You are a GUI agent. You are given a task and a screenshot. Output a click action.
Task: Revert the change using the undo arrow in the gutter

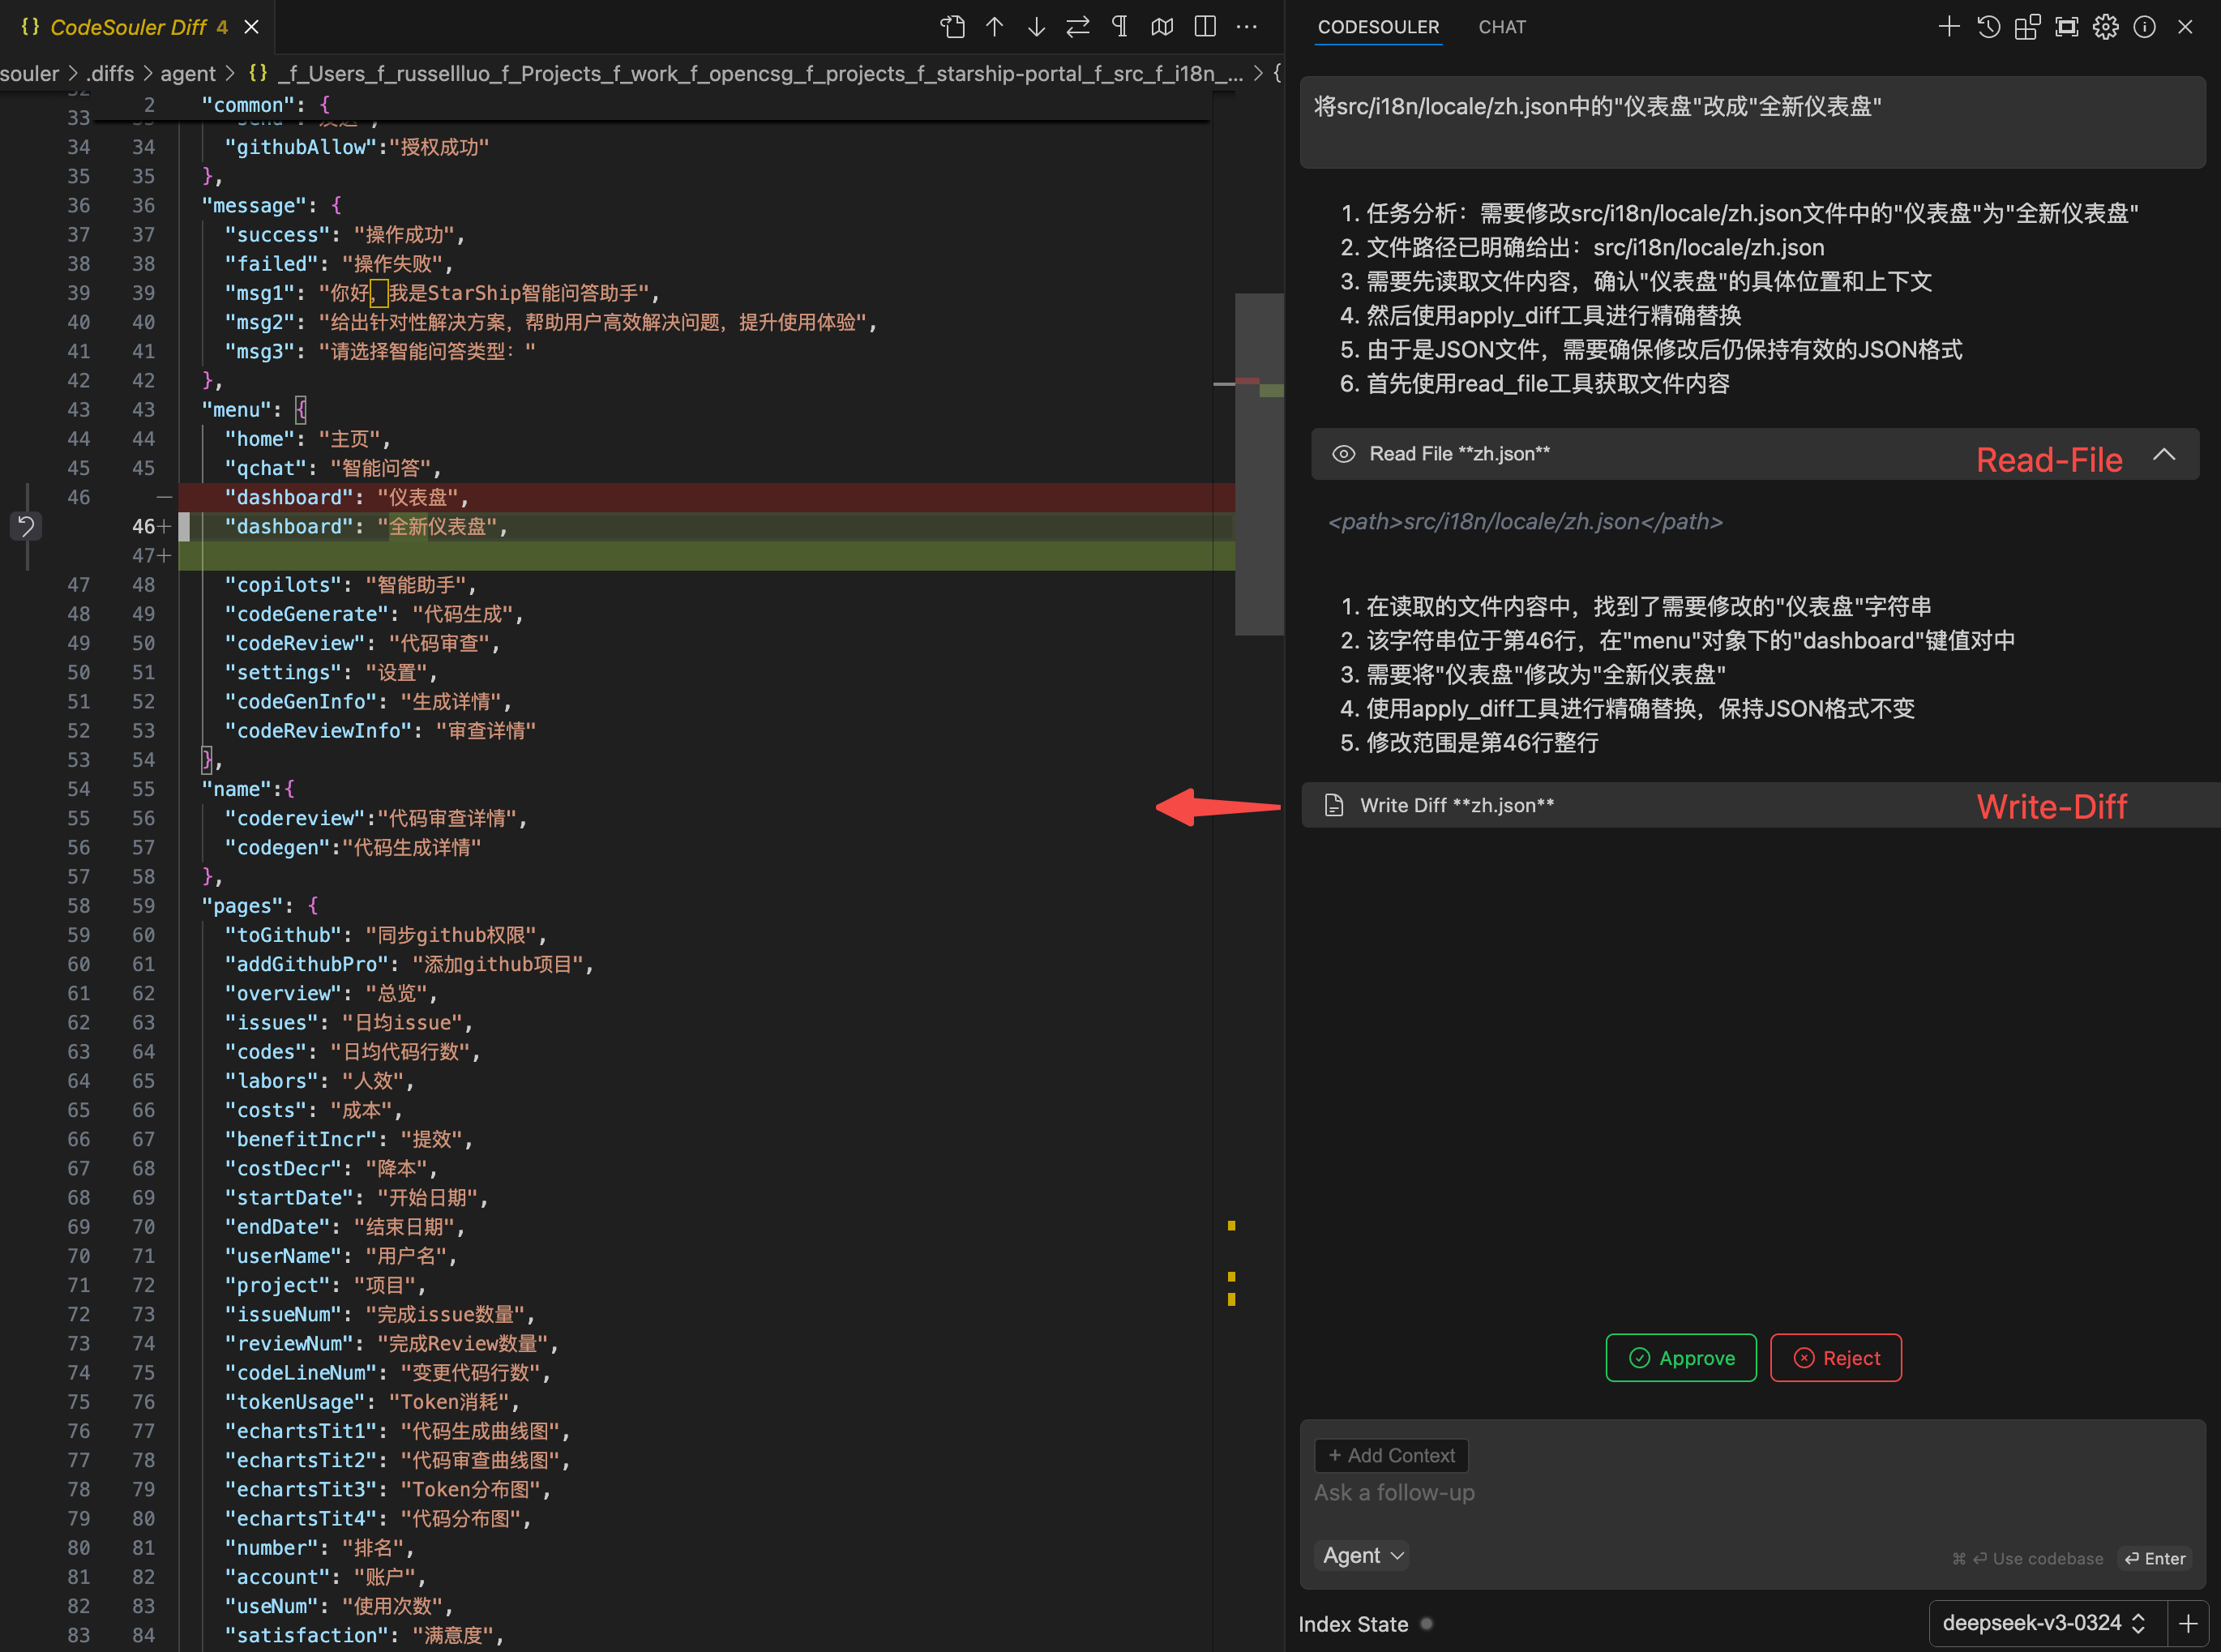[26, 526]
